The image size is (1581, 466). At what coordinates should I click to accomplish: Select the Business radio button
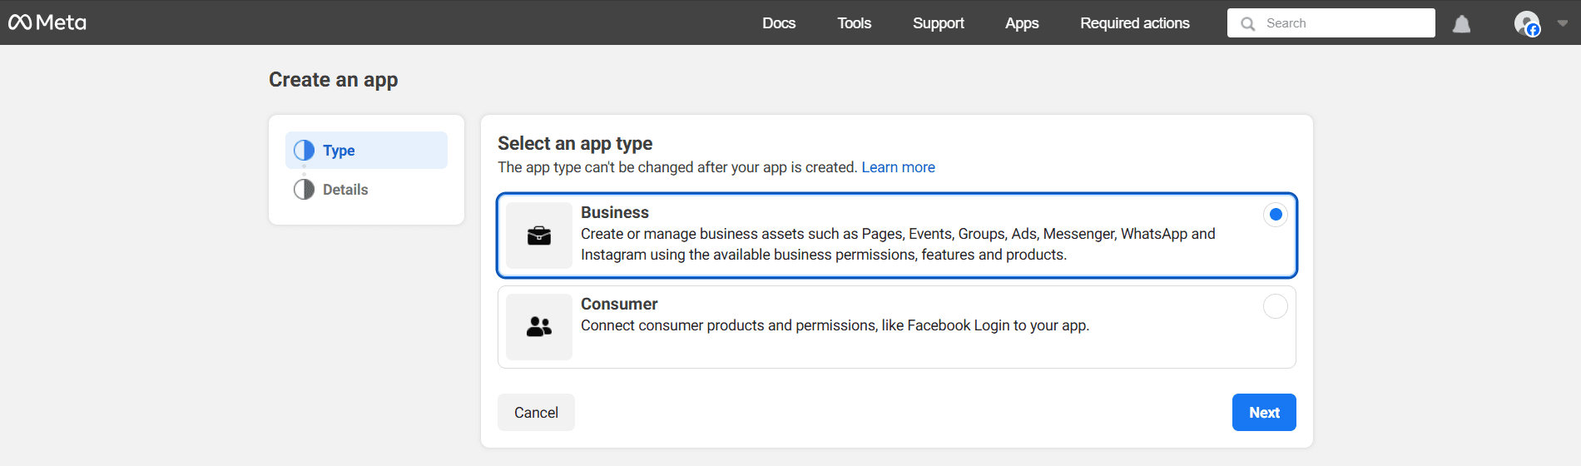coord(1275,215)
